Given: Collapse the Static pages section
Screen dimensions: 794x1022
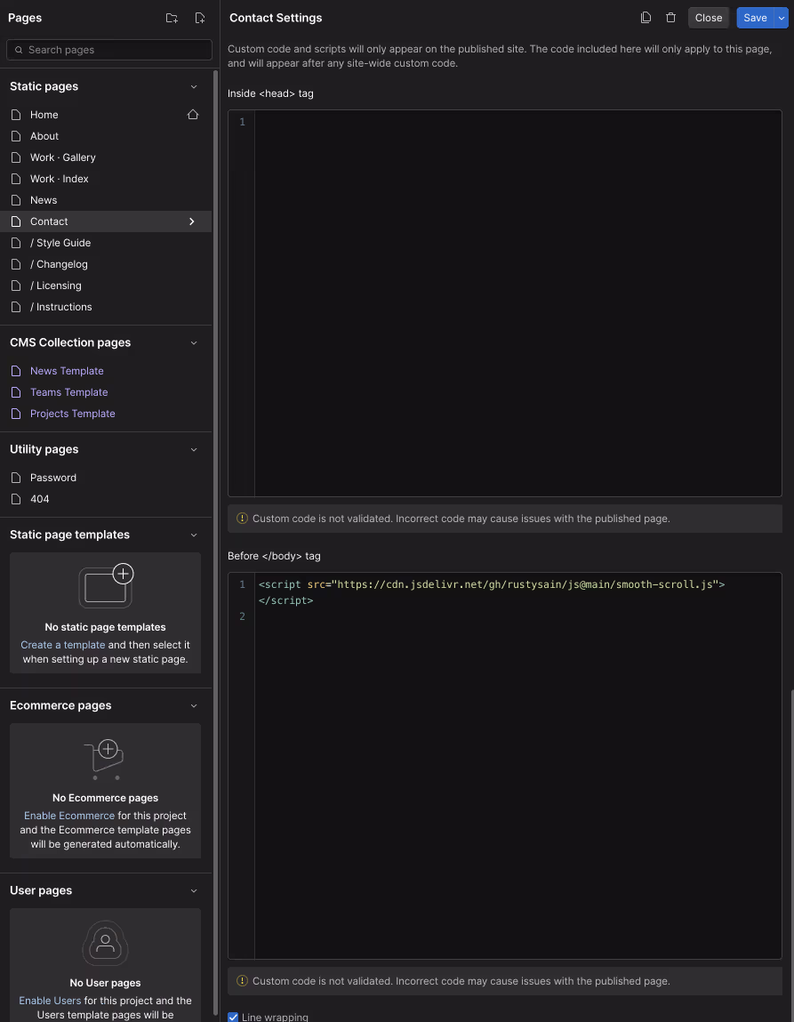Looking at the screenshot, I should tap(194, 86).
